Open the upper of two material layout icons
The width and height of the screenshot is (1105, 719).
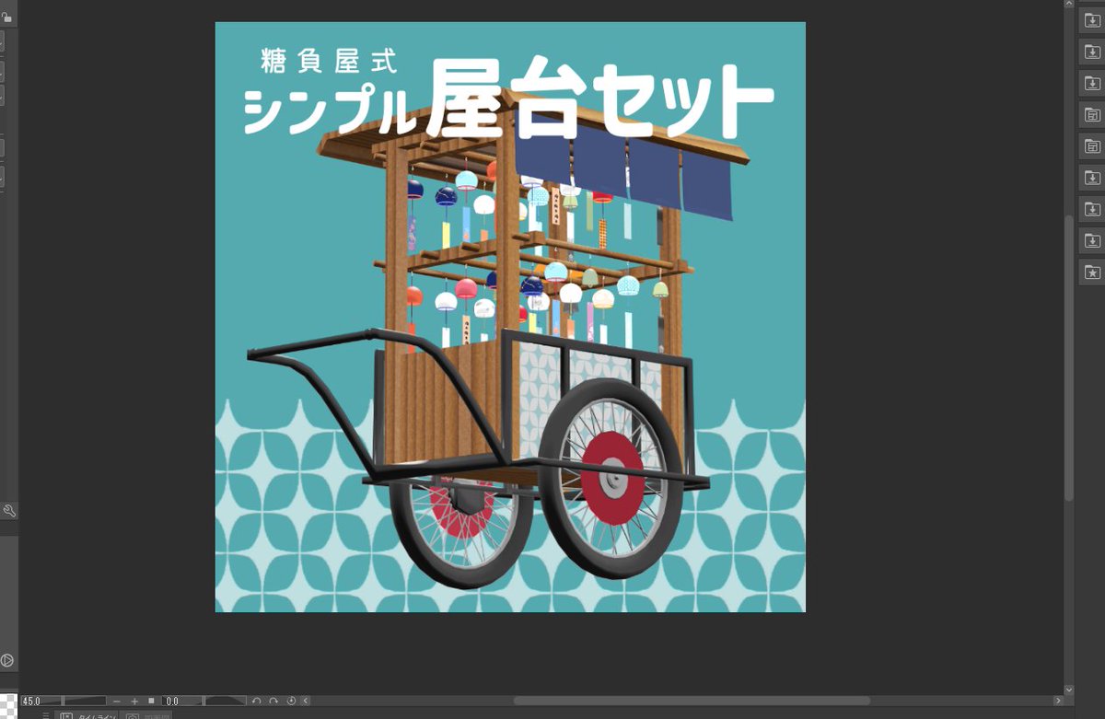pyautogui.click(x=1092, y=115)
